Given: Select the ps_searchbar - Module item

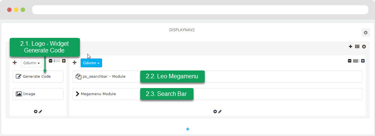Looking at the screenshot, I should click(x=217, y=76).
